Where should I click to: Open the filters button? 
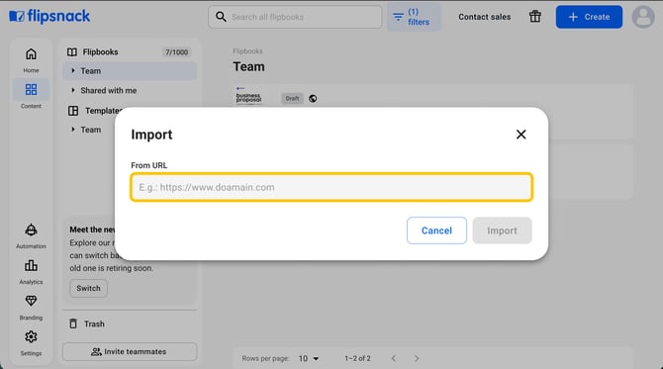click(x=414, y=17)
